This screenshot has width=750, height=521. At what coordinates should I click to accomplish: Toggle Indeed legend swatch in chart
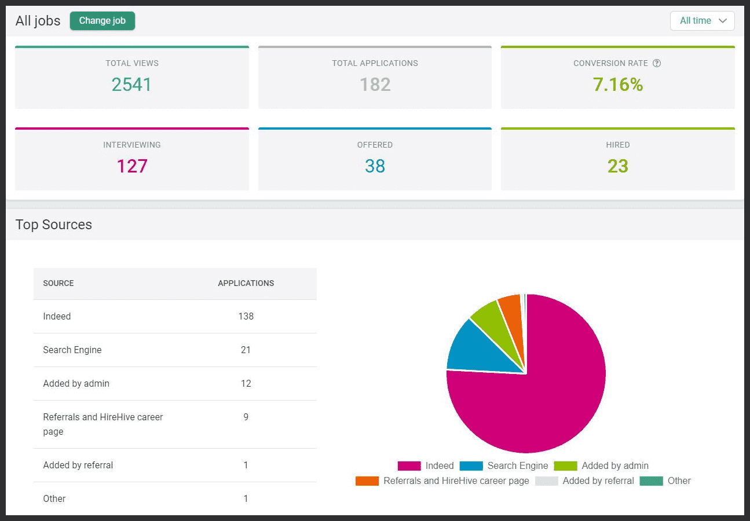(409, 466)
